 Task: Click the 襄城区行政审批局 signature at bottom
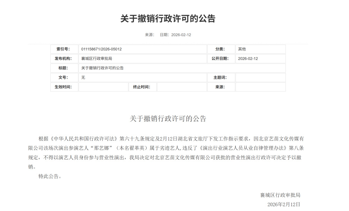(x=280, y=195)
